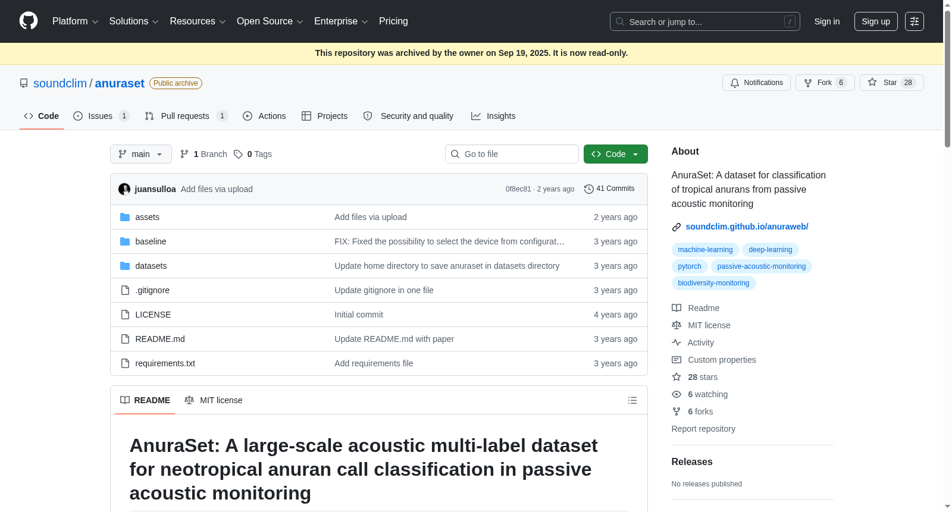
Task: Click the requirements.txt file icon
Action: click(125, 363)
